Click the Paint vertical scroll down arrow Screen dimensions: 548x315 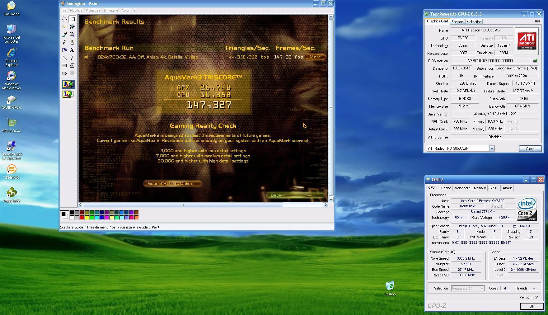pyautogui.click(x=331, y=199)
